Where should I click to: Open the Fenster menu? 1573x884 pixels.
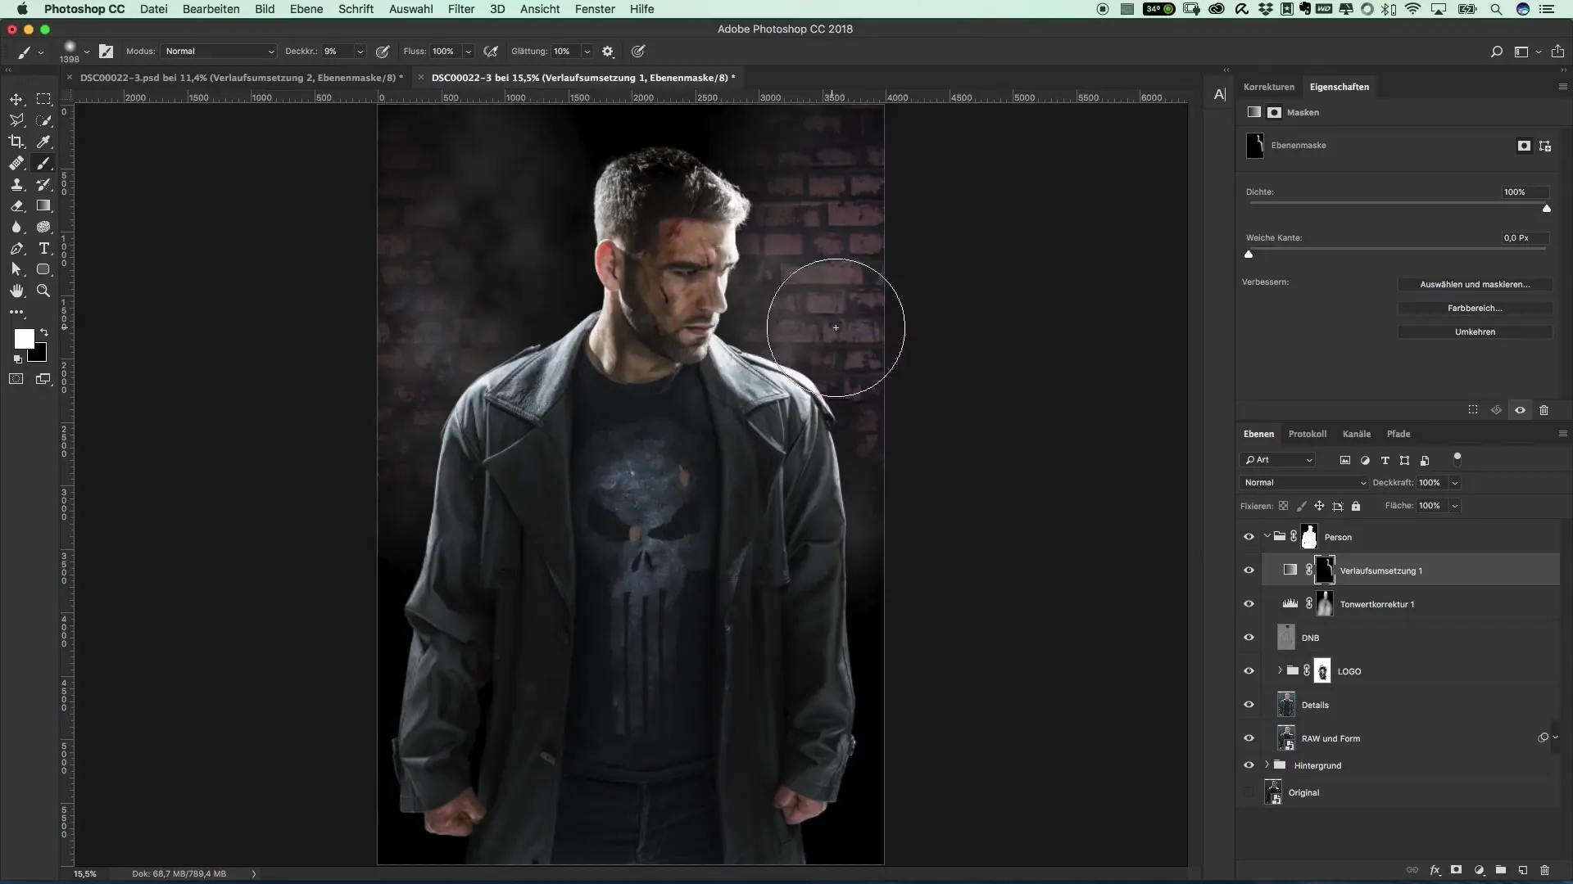(x=595, y=9)
